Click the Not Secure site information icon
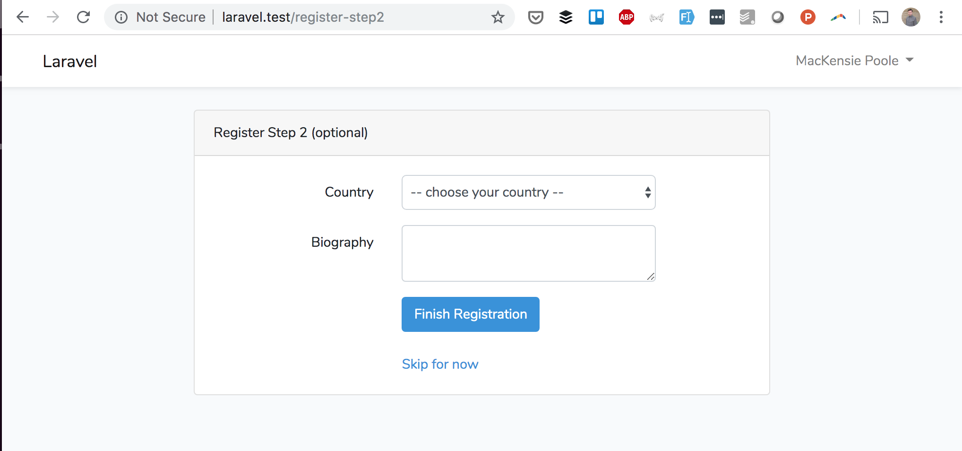Screen dimensions: 962x451 pos(121,17)
